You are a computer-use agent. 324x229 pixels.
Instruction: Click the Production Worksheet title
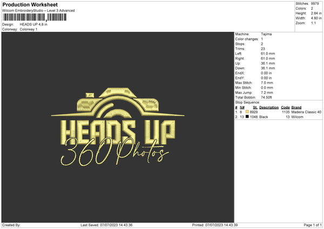pos(30,4)
